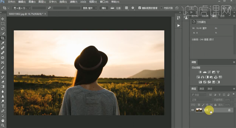
Task: Open the crop settings gear
Action: [133, 8]
